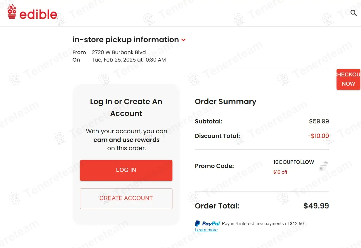Screen dimensions: 361x248
Task: Remove the 10COUPFOLLOW promo code
Action: 323,166
